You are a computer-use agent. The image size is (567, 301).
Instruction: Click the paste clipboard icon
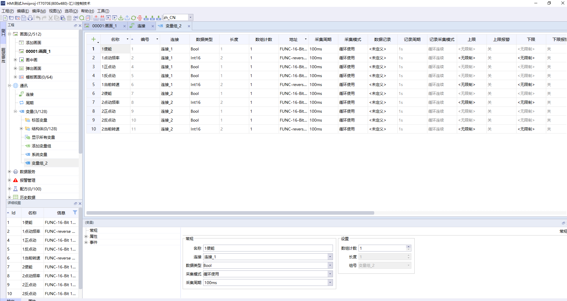click(63, 18)
